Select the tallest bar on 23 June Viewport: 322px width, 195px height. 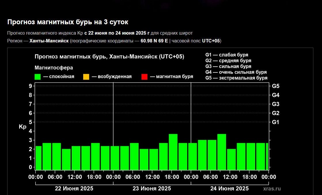pyautogui.click(x=173, y=152)
